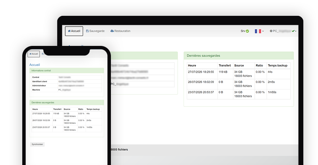This screenshot has height=165, width=318.
Task: Select tablet row 27/07/2026 18:29:55
Action: coord(239,74)
